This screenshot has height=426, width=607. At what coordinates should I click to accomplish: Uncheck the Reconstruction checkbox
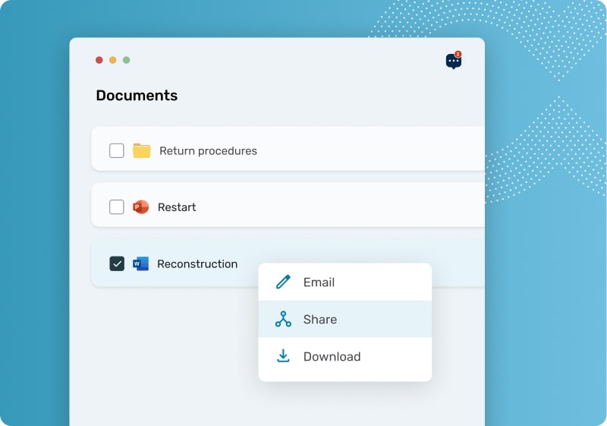point(117,263)
